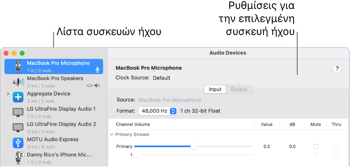Image resolution: width=350 pixels, height=167 pixels.
Task: Switch to the Output tab
Action: point(239,89)
